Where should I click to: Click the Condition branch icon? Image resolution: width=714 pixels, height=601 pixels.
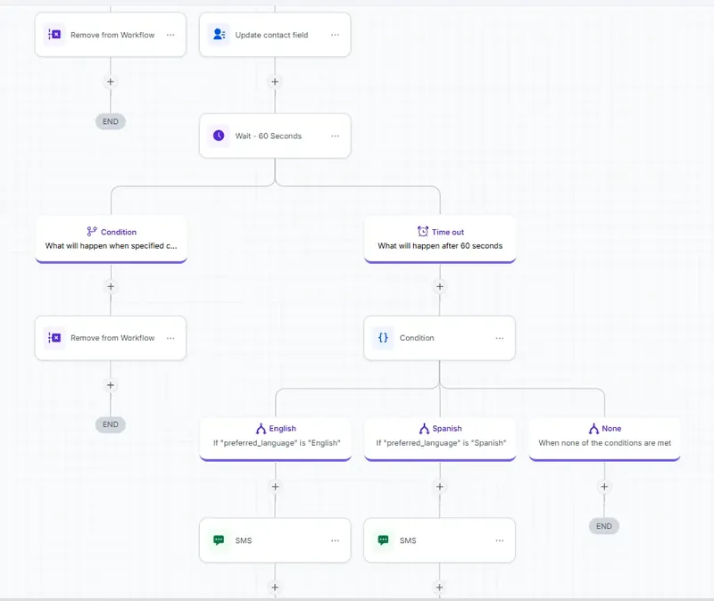point(92,232)
